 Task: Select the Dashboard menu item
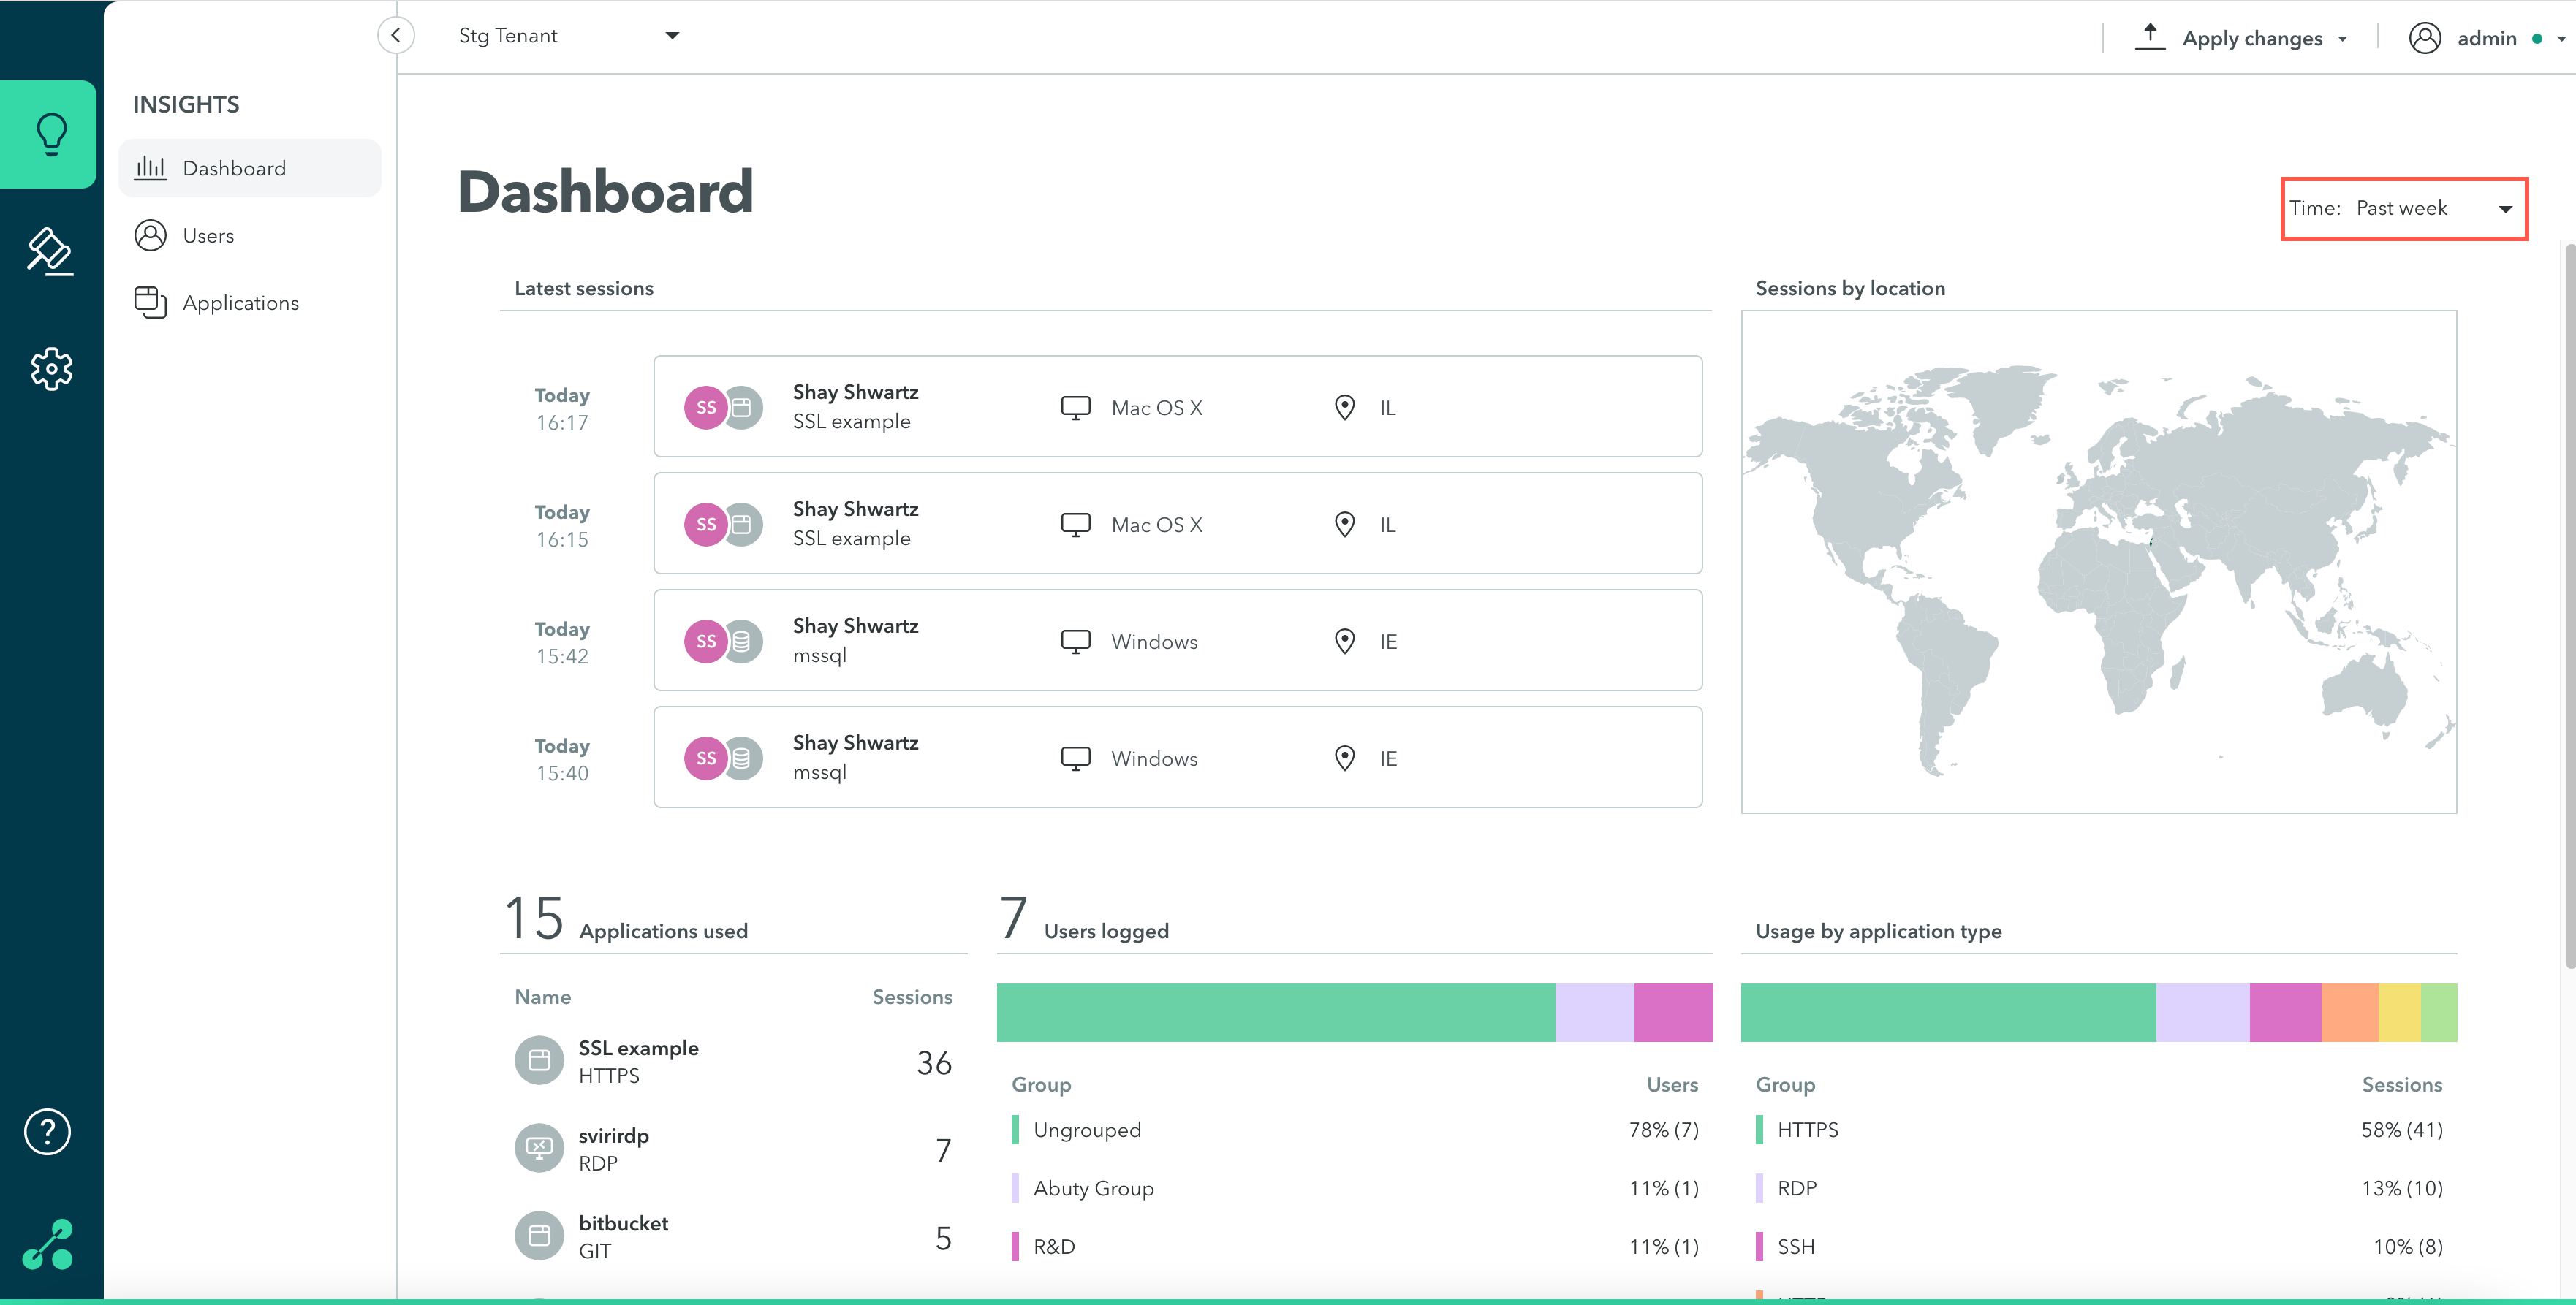234,169
